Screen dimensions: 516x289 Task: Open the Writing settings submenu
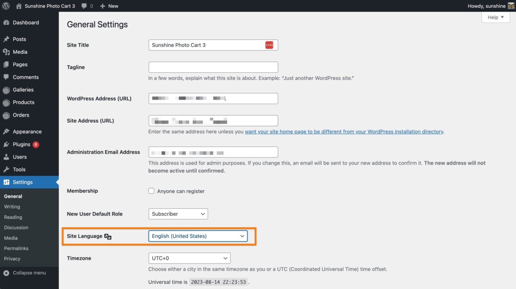click(12, 207)
